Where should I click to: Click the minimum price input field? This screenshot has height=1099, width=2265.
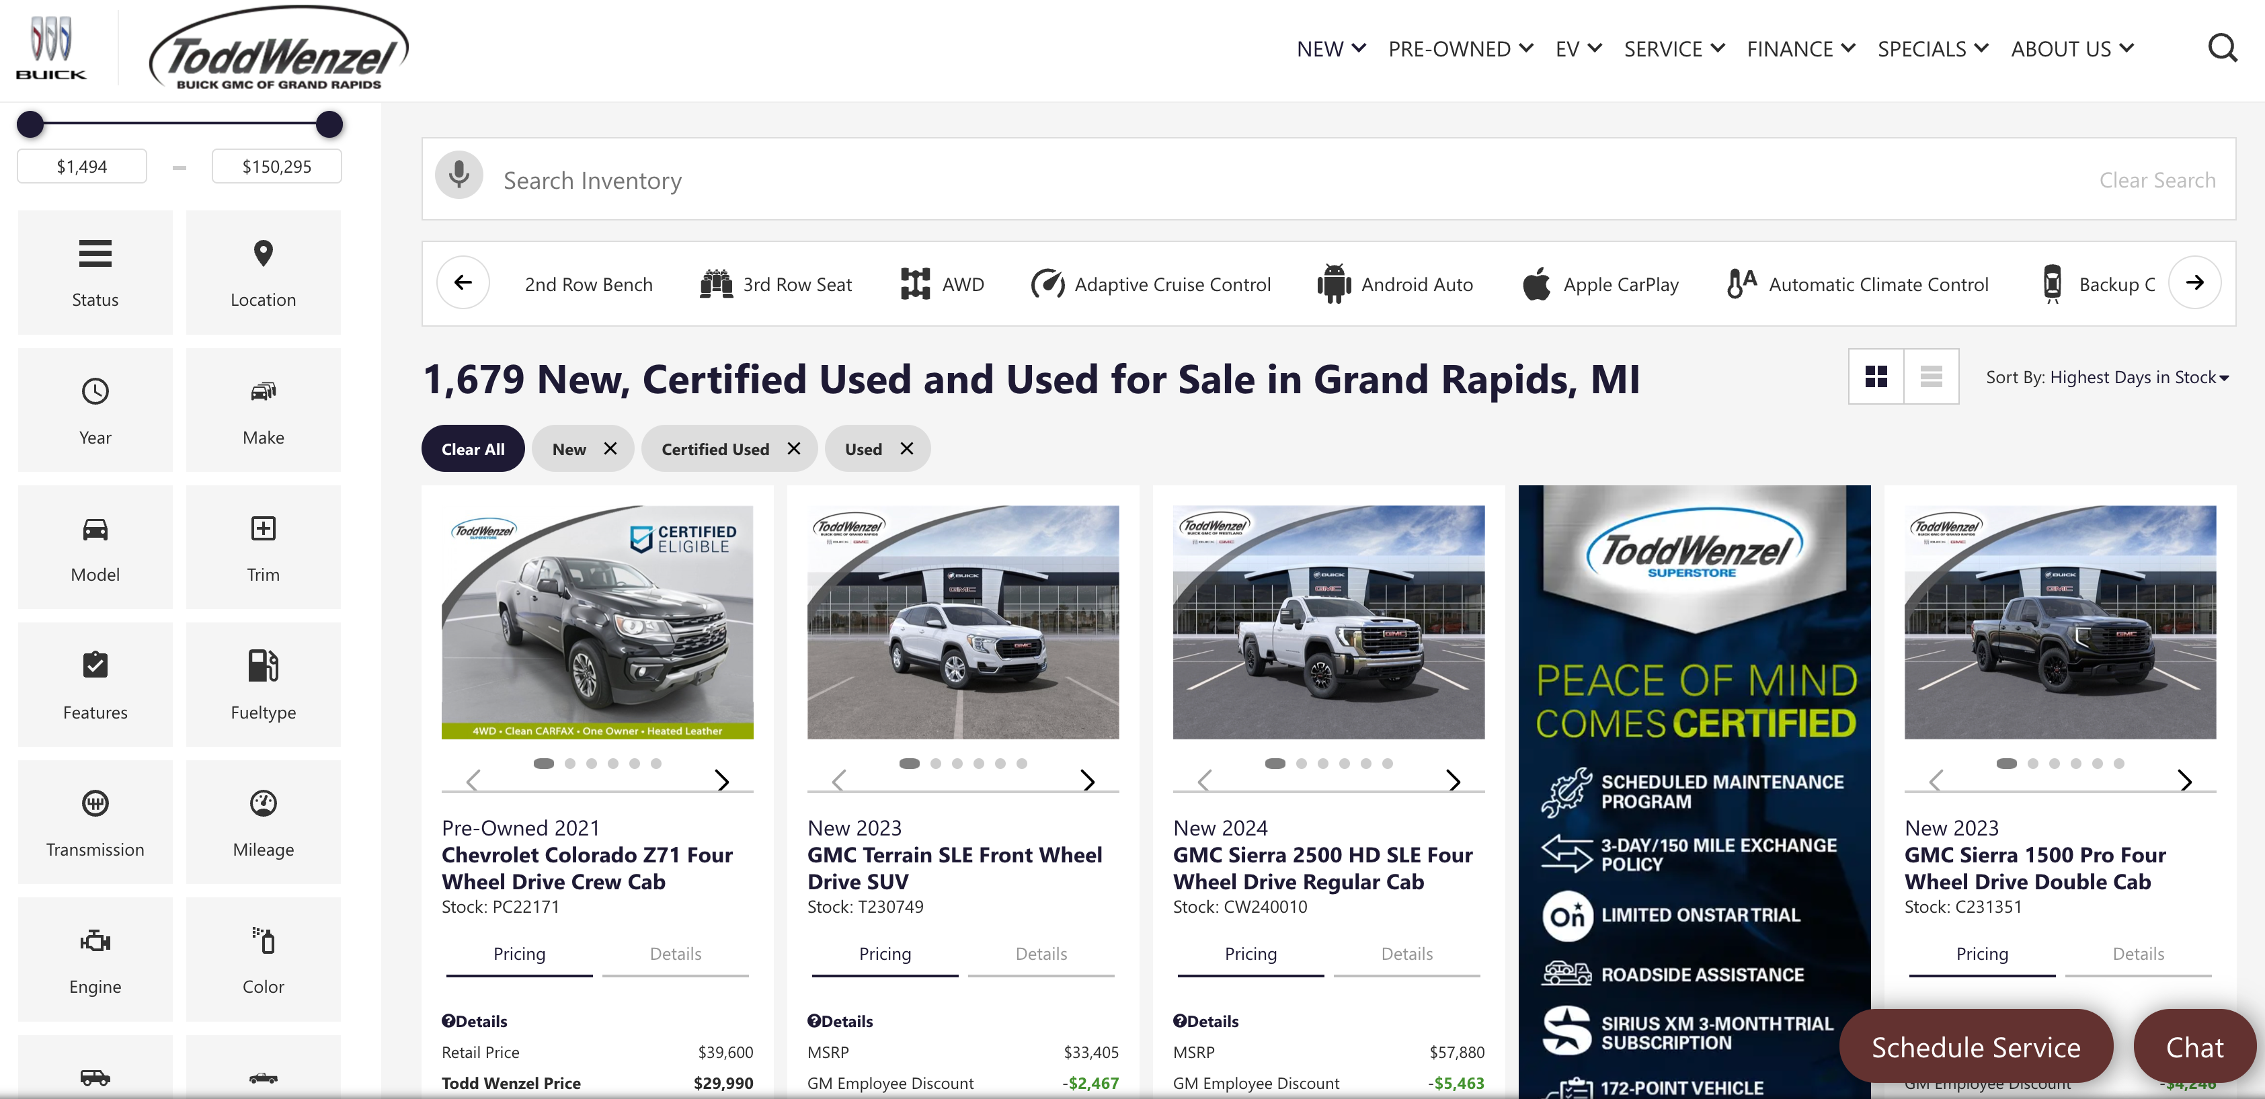pos(81,165)
